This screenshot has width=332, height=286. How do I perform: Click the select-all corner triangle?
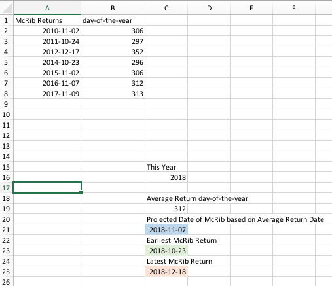(7, 8)
